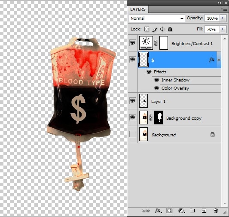Click the Background copy mask thumbnail
229x217 pixels.
click(x=159, y=118)
